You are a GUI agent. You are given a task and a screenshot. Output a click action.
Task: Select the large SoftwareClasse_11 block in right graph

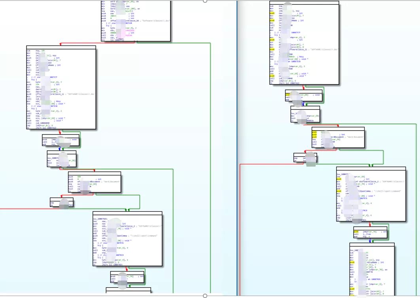tap(304, 43)
